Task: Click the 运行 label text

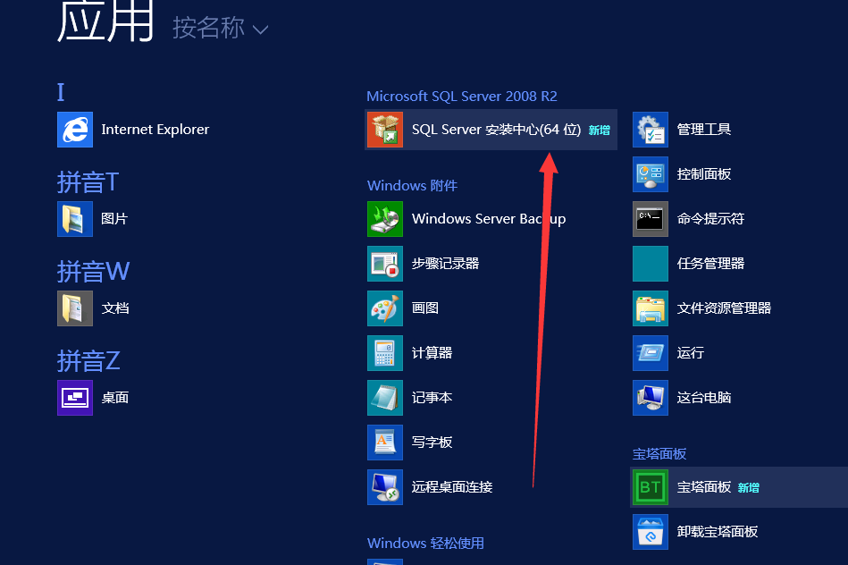Action: [x=691, y=353]
